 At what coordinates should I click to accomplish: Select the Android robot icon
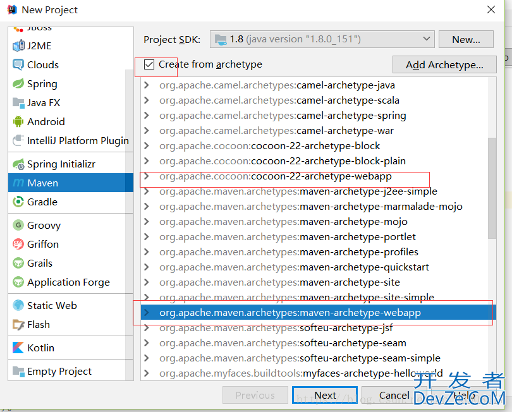[18, 121]
